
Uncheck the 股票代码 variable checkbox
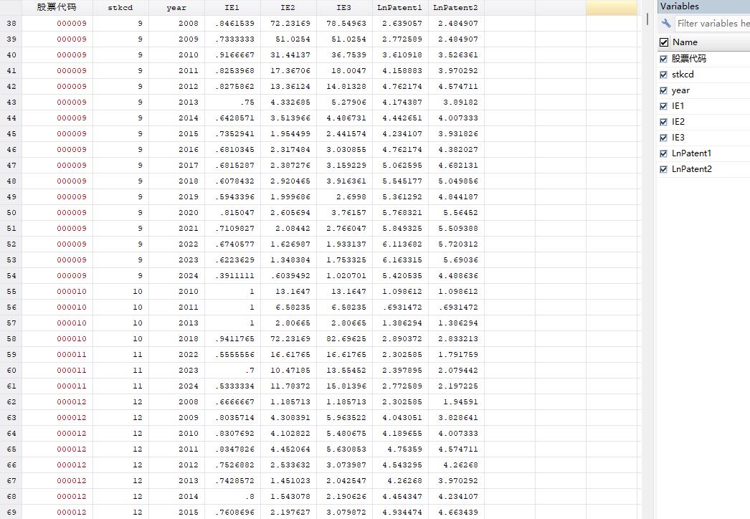coord(663,59)
